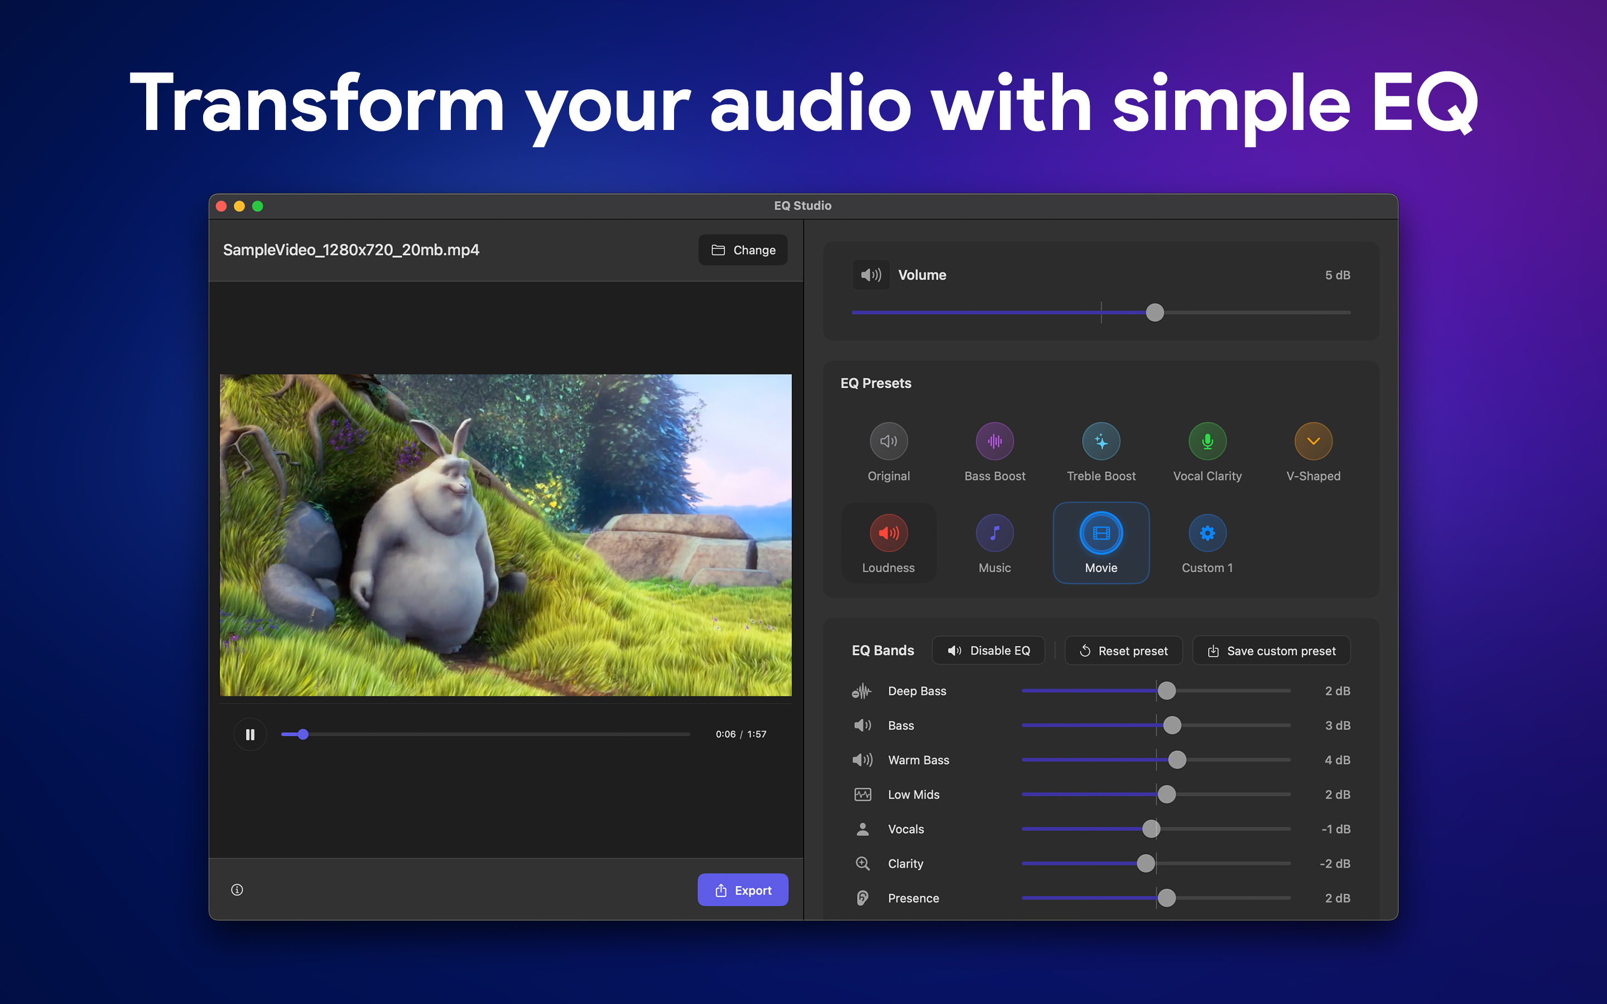Save a custom preset
Image resolution: width=1607 pixels, height=1004 pixels.
pyautogui.click(x=1272, y=651)
